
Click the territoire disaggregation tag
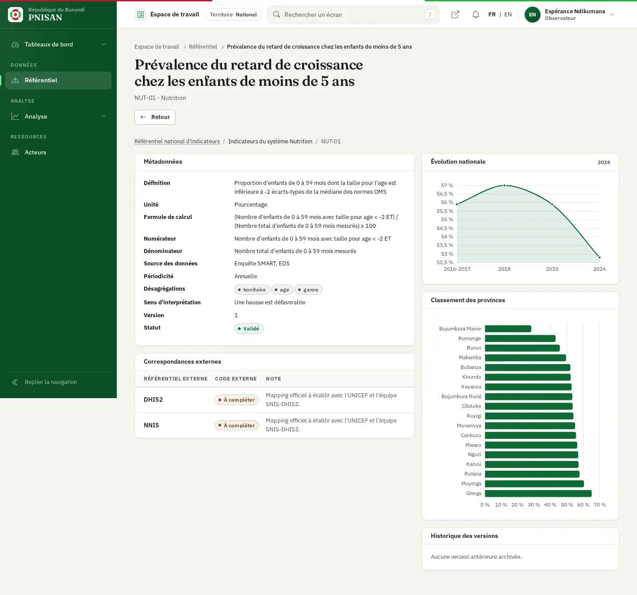pos(252,290)
